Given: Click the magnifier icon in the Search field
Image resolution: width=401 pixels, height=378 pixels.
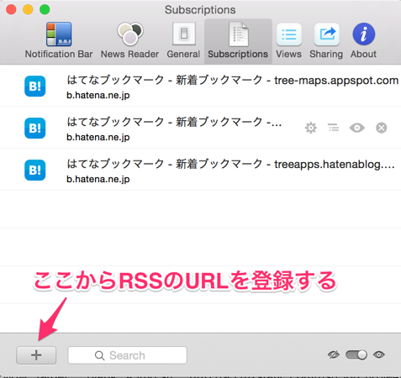Looking at the screenshot, I should [100, 355].
